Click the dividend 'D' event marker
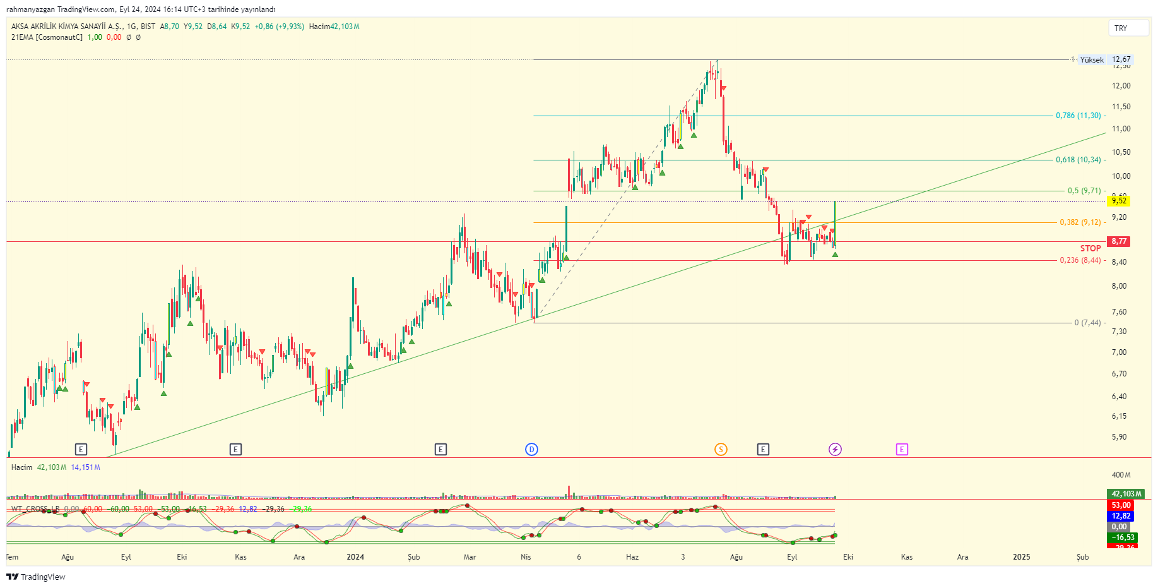Image resolution: width=1158 pixels, height=588 pixels. point(531,450)
